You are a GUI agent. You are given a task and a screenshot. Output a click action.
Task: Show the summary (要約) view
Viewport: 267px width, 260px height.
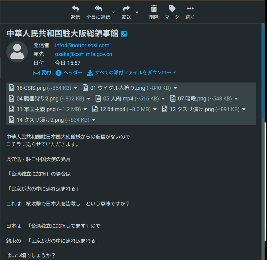tap(42, 73)
